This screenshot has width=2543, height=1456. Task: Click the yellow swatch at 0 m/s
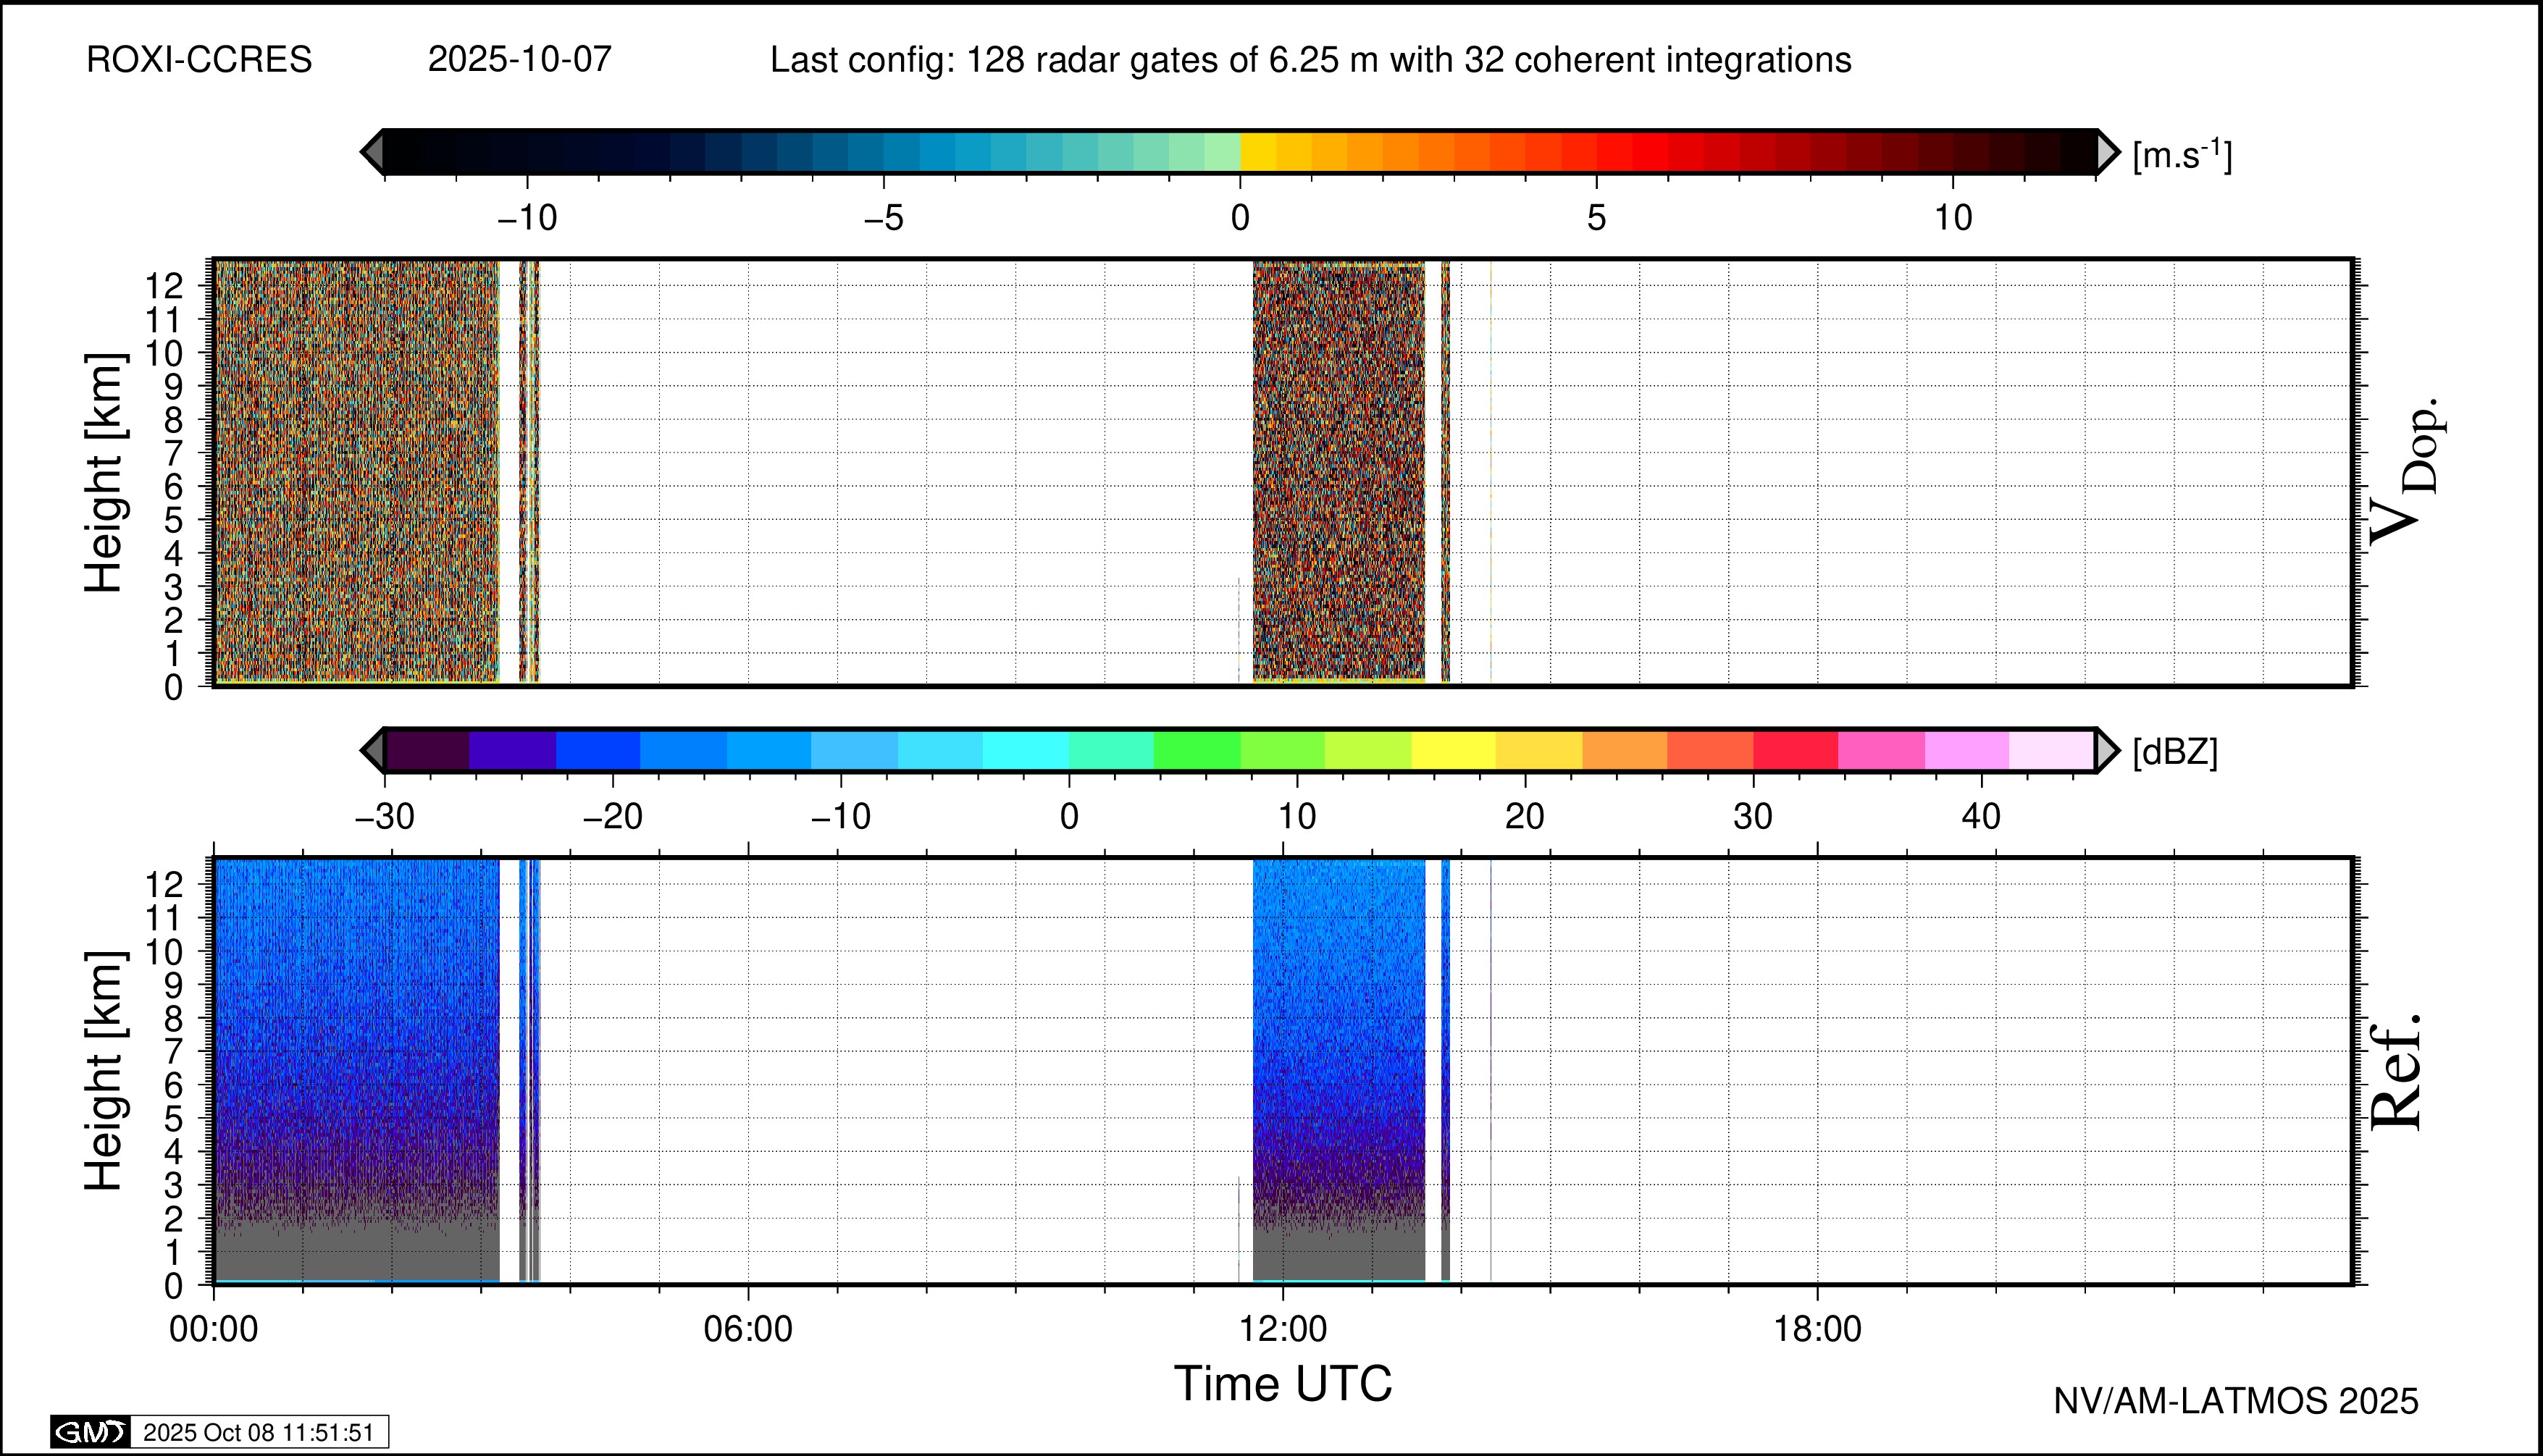pos(1257,152)
